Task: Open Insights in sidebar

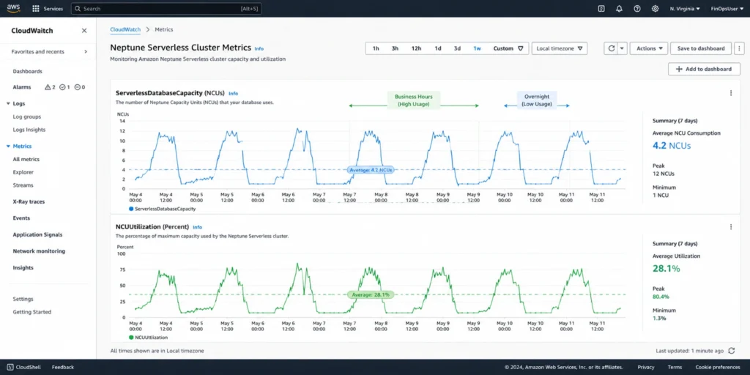Action: tap(23, 268)
